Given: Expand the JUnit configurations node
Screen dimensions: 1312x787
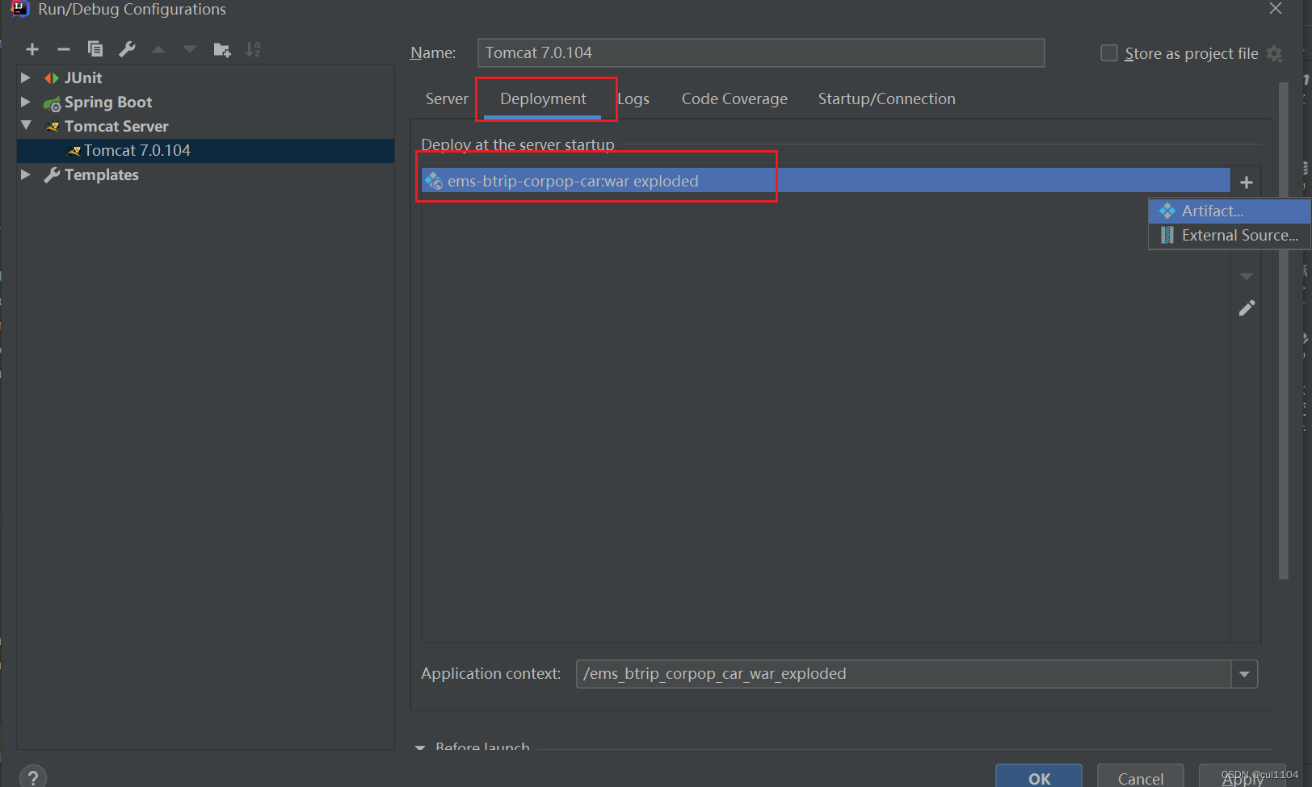Looking at the screenshot, I should pos(25,77).
